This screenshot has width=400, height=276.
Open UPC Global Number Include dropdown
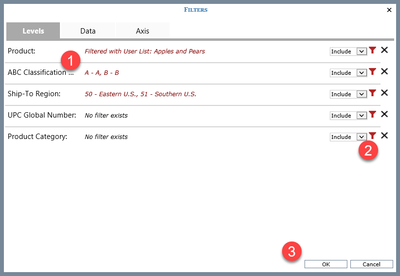click(x=361, y=116)
